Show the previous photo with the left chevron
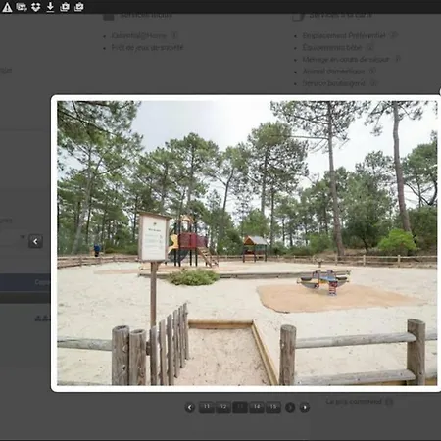The image size is (441, 441). click(35, 241)
